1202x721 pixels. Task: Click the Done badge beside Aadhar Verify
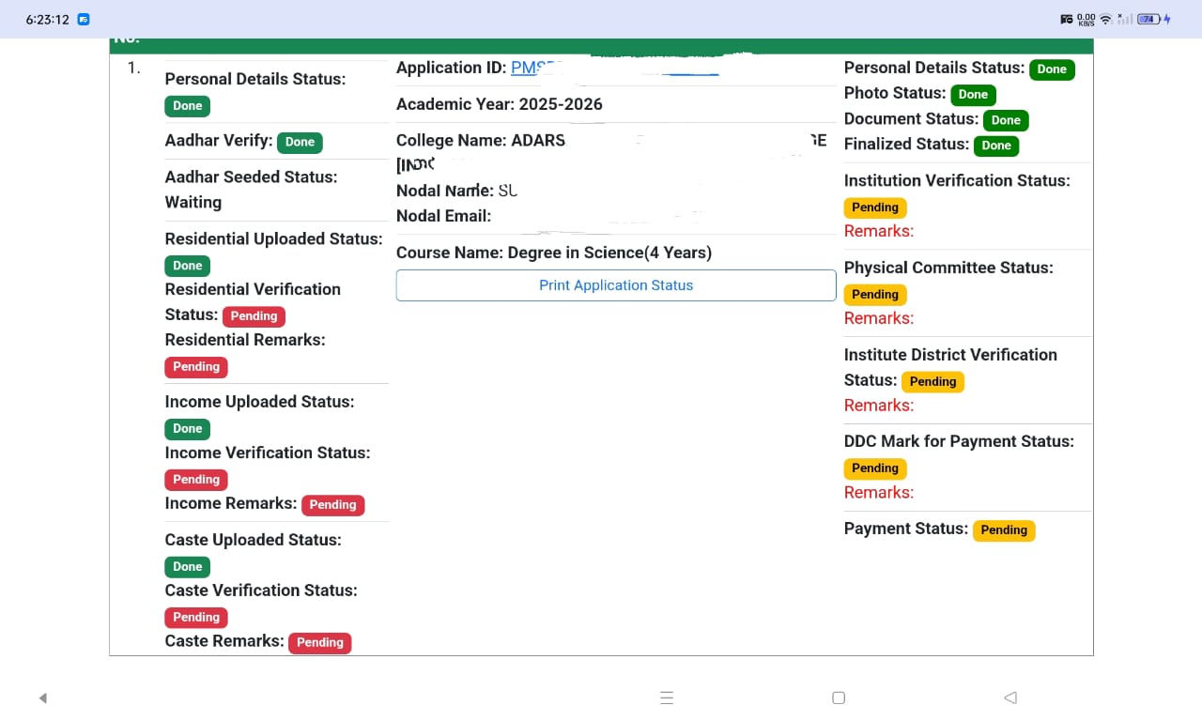click(300, 143)
